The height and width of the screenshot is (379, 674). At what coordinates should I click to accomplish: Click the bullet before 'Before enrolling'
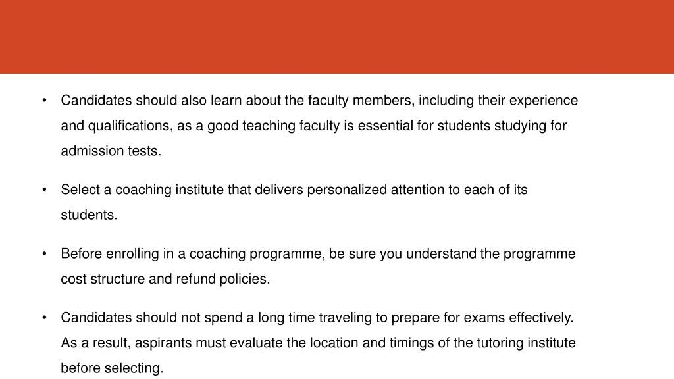pos(44,253)
